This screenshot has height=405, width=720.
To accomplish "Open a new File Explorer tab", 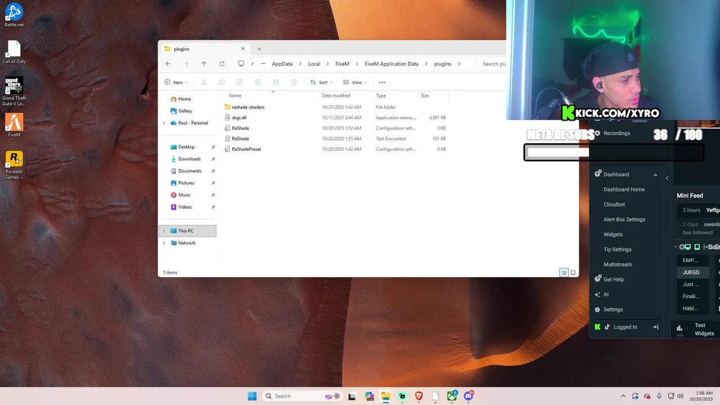I will (x=259, y=49).
